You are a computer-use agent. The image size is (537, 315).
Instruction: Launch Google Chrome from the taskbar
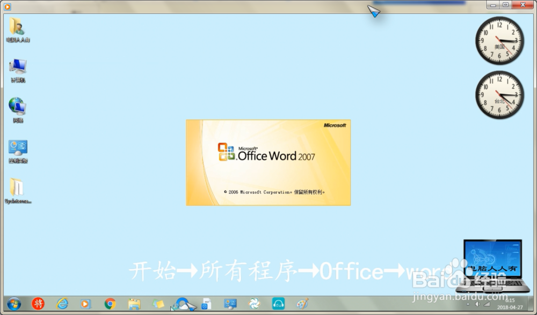point(110,303)
